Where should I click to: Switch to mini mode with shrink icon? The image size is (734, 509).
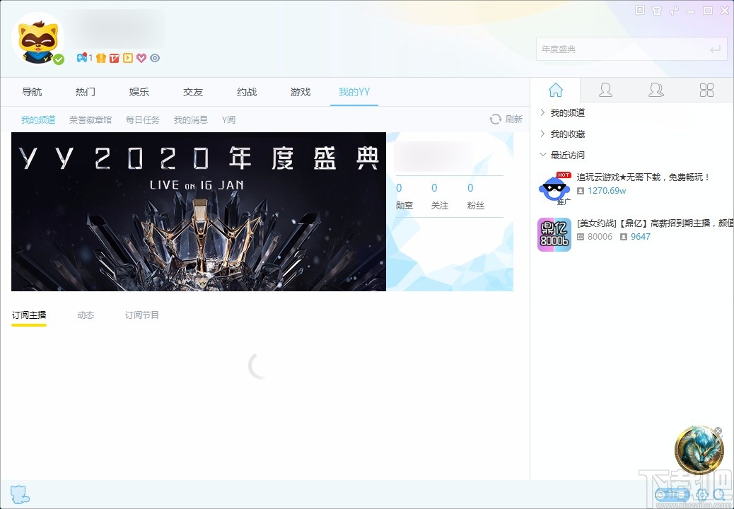pyautogui.click(x=674, y=11)
